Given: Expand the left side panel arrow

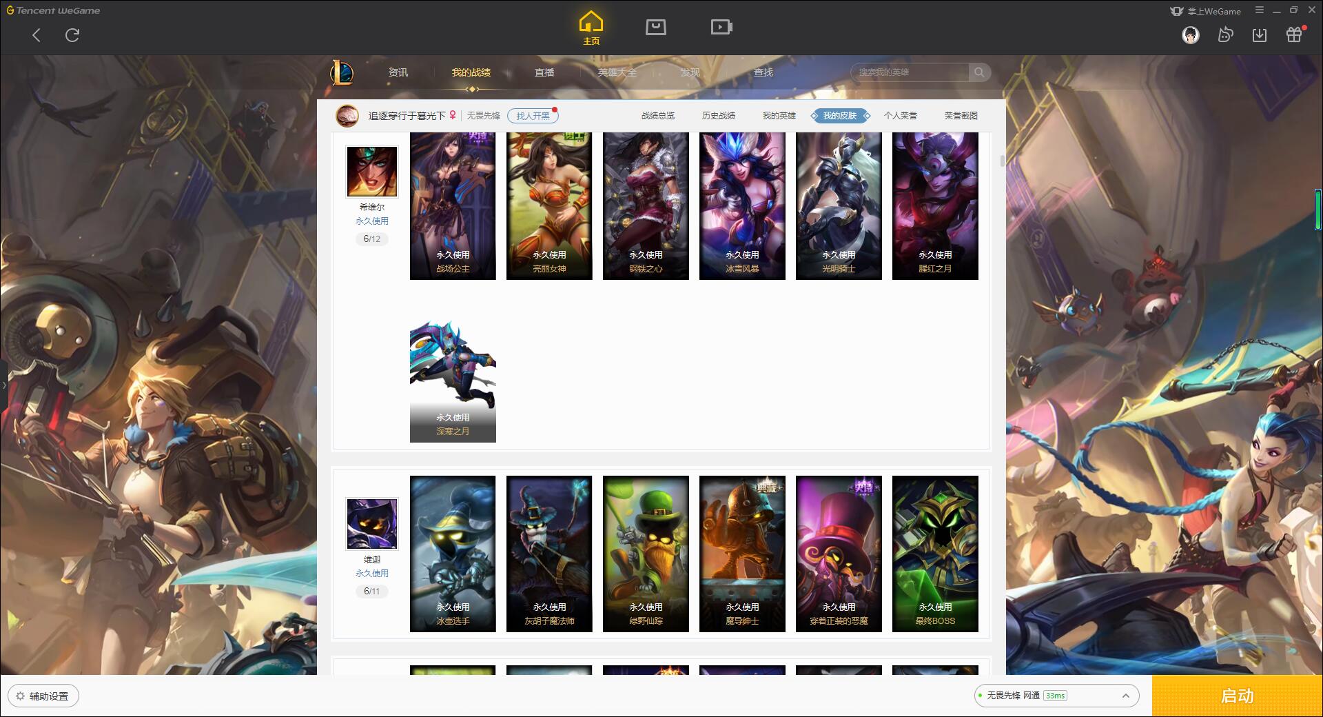Looking at the screenshot, I should (3, 385).
